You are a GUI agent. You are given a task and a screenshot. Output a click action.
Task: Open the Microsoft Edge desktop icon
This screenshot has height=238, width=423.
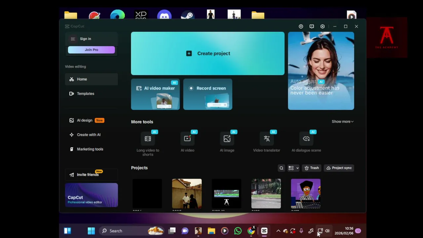pyautogui.click(x=118, y=15)
